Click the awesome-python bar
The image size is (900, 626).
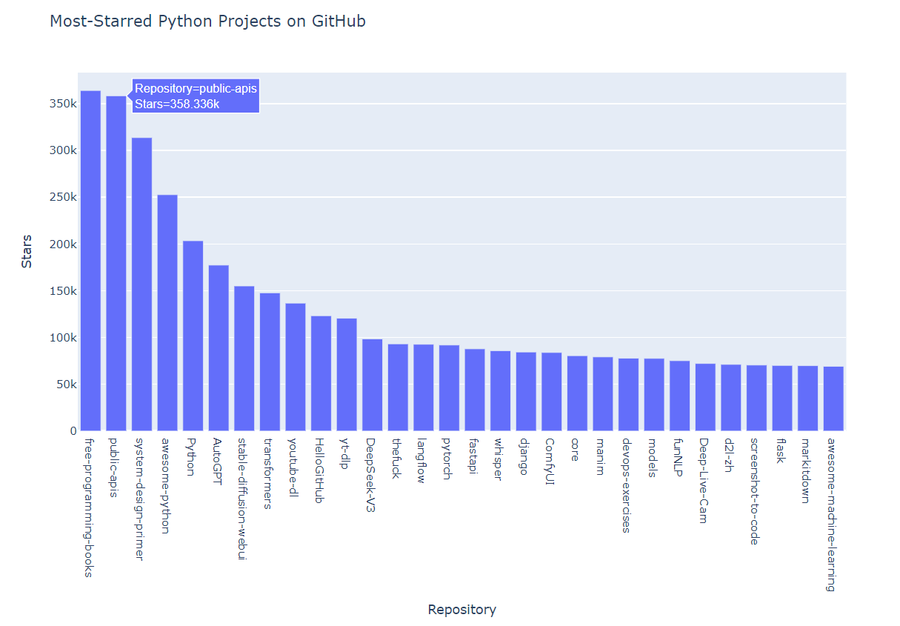[x=167, y=313]
